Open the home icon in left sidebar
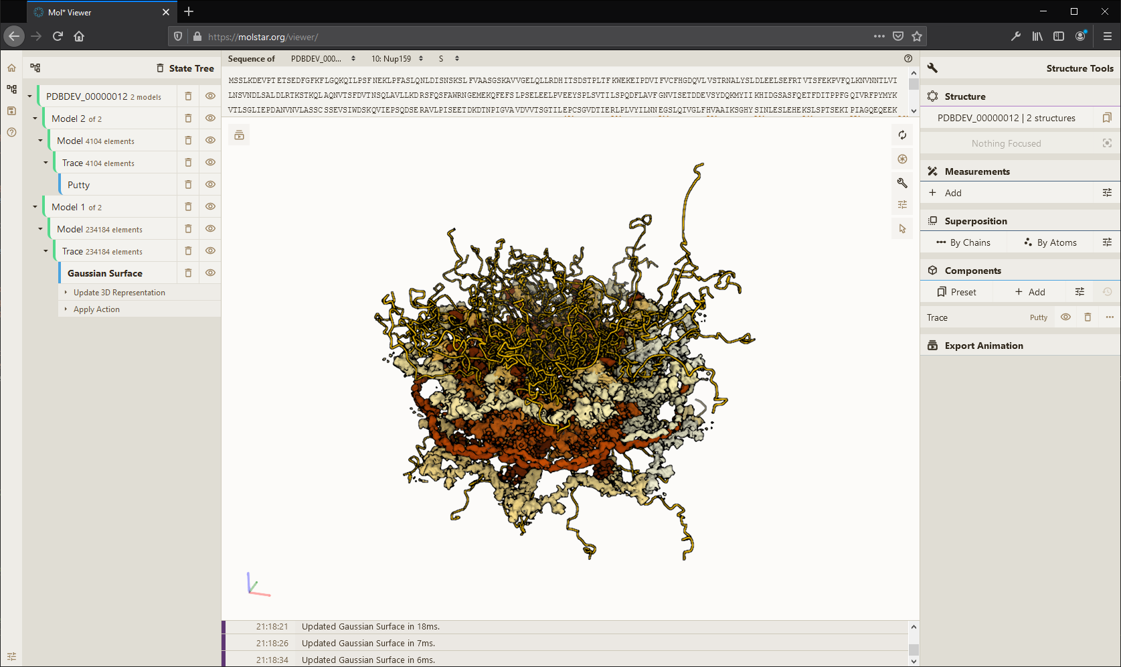The image size is (1121, 667). [x=11, y=68]
